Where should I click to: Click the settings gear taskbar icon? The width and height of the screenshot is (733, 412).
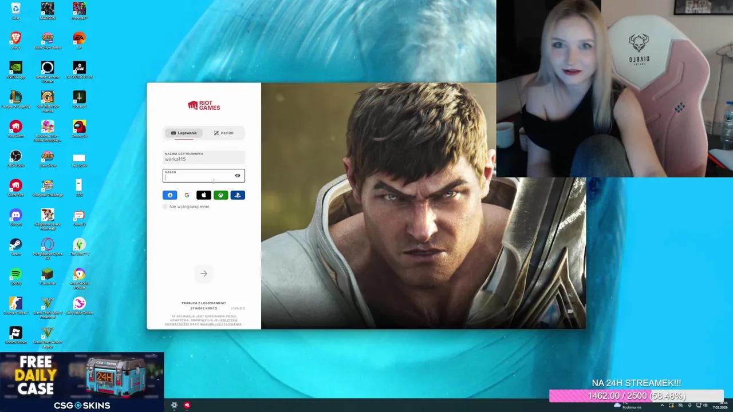point(174,405)
